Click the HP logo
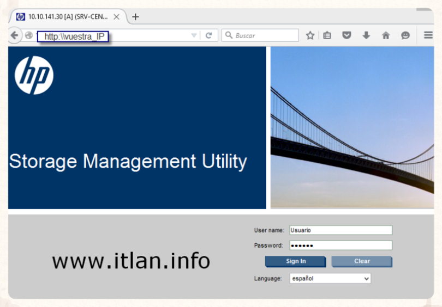Viewport: 442px width, 307px height. point(34,76)
